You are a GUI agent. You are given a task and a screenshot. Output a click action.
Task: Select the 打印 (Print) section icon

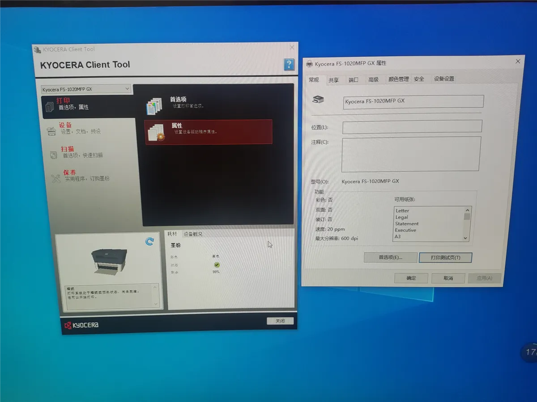coord(50,106)
